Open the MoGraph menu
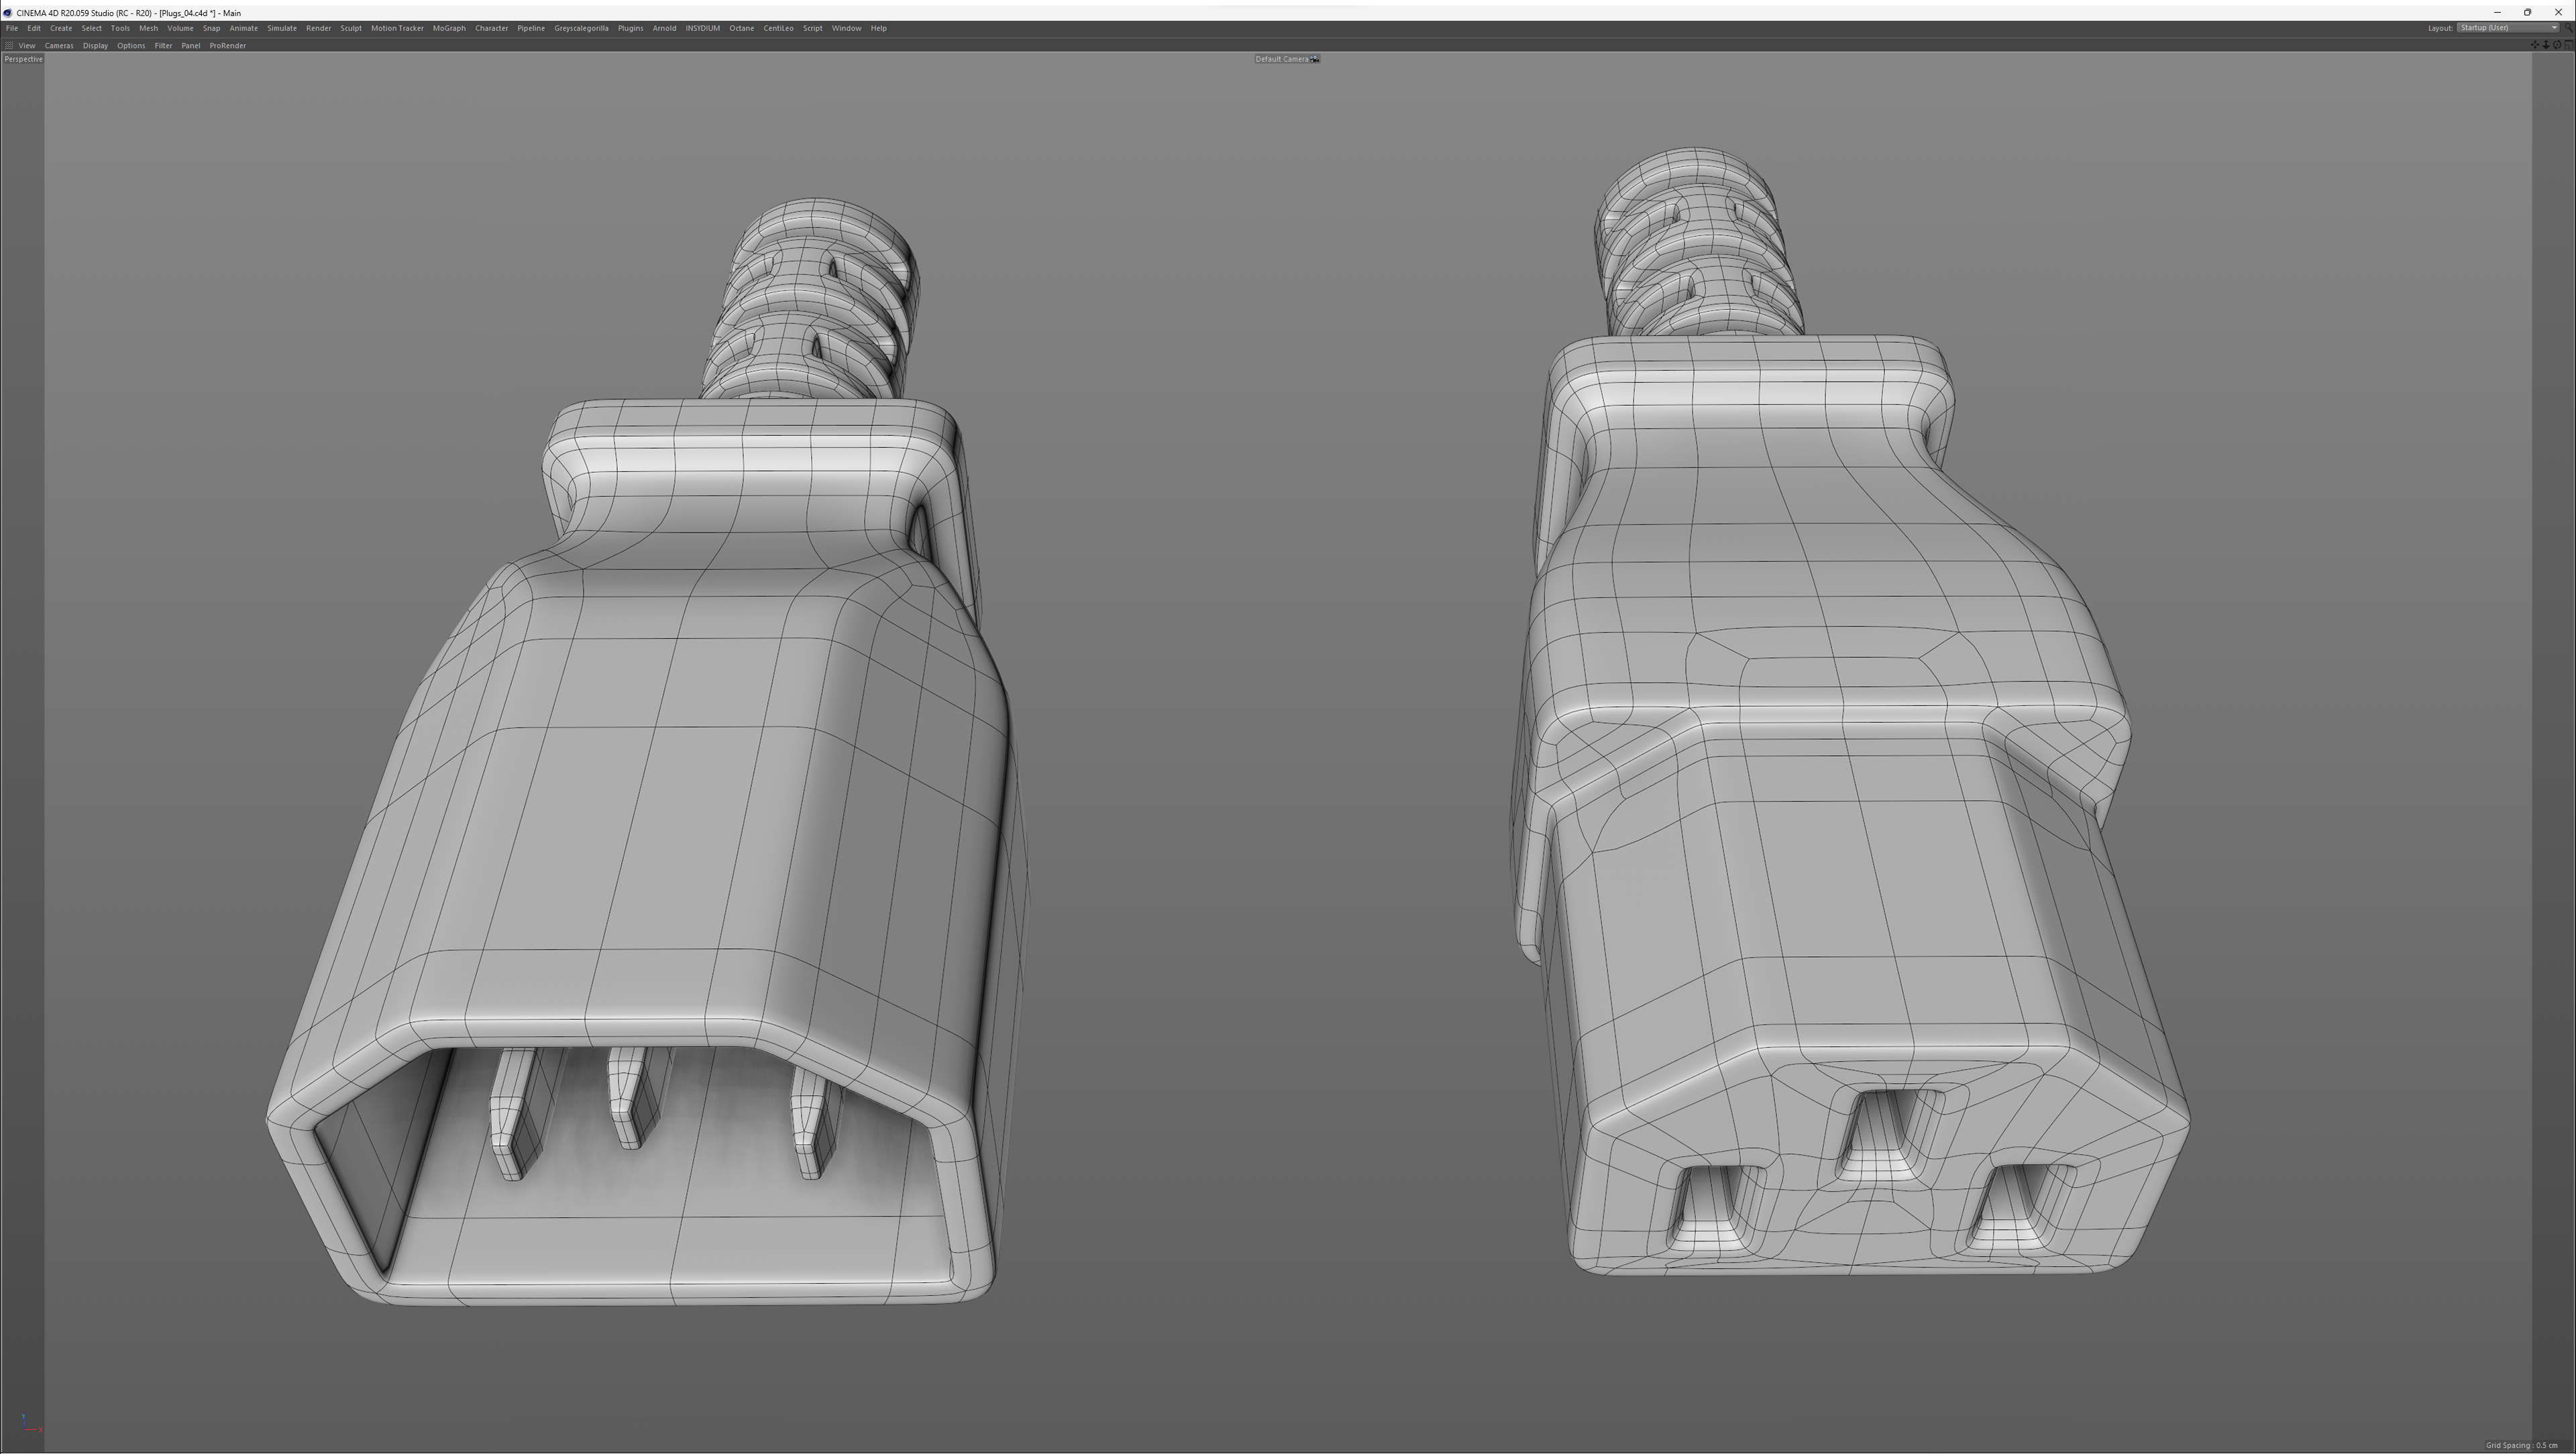Image resolution: width=2576 pixels, height=1454 pixels. click(449, 28)
